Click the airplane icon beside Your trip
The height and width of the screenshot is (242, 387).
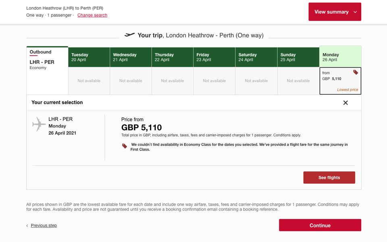(x=130, y=35)
